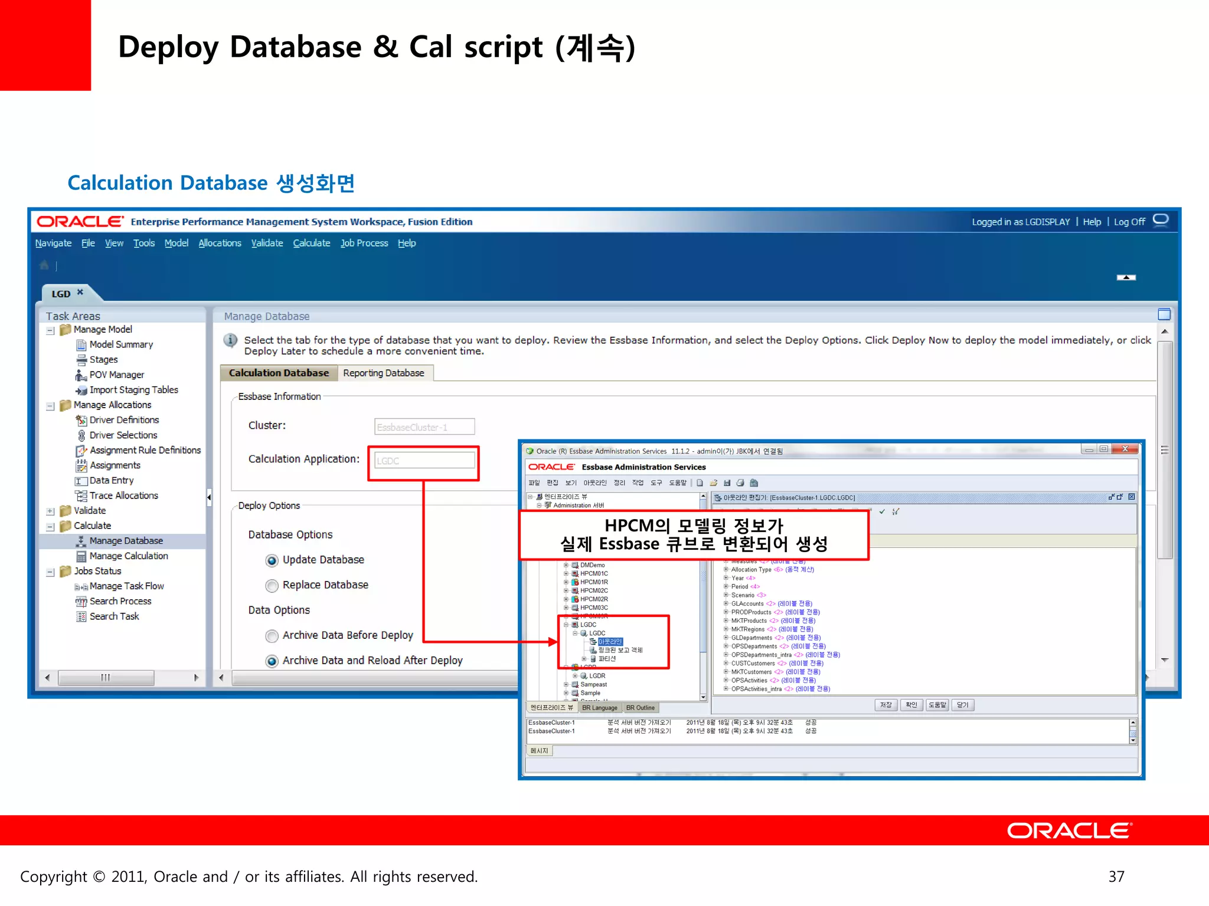Click the Driver Selections icon
This screenshot has width=1209, height=906.
[81, 435]
